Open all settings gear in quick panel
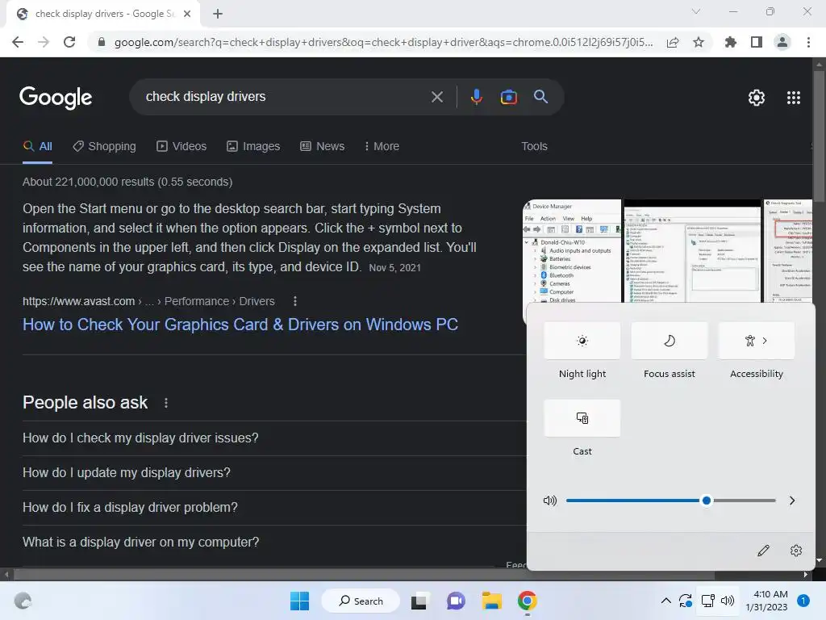Screen dimensions: 826x620 tap(796, 551)
